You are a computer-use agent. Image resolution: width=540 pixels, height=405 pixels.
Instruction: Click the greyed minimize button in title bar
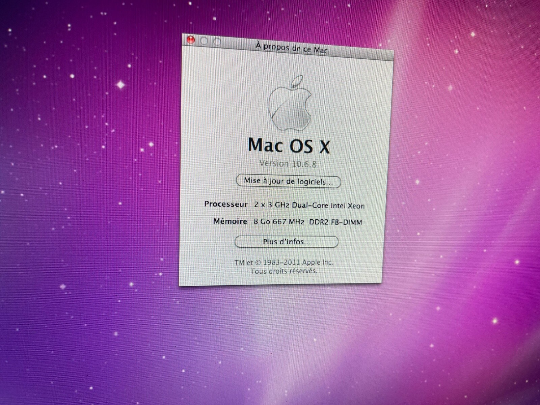coord(204,41)
